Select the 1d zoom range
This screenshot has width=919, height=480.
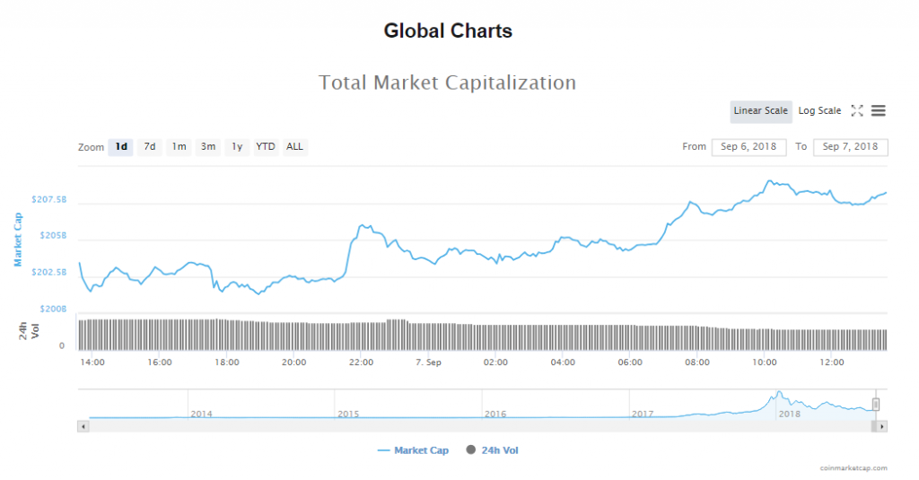[x=121, y=146]
